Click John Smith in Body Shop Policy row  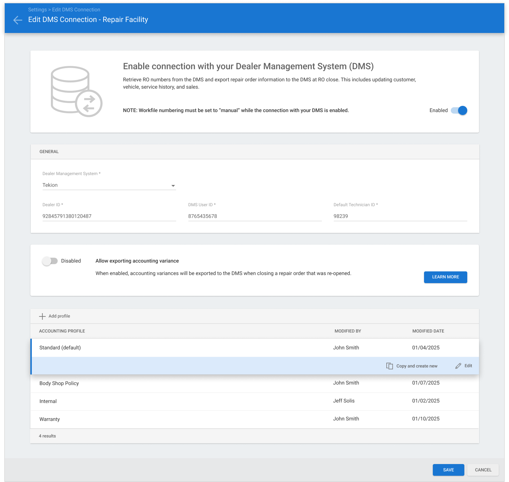click(346, 383)
